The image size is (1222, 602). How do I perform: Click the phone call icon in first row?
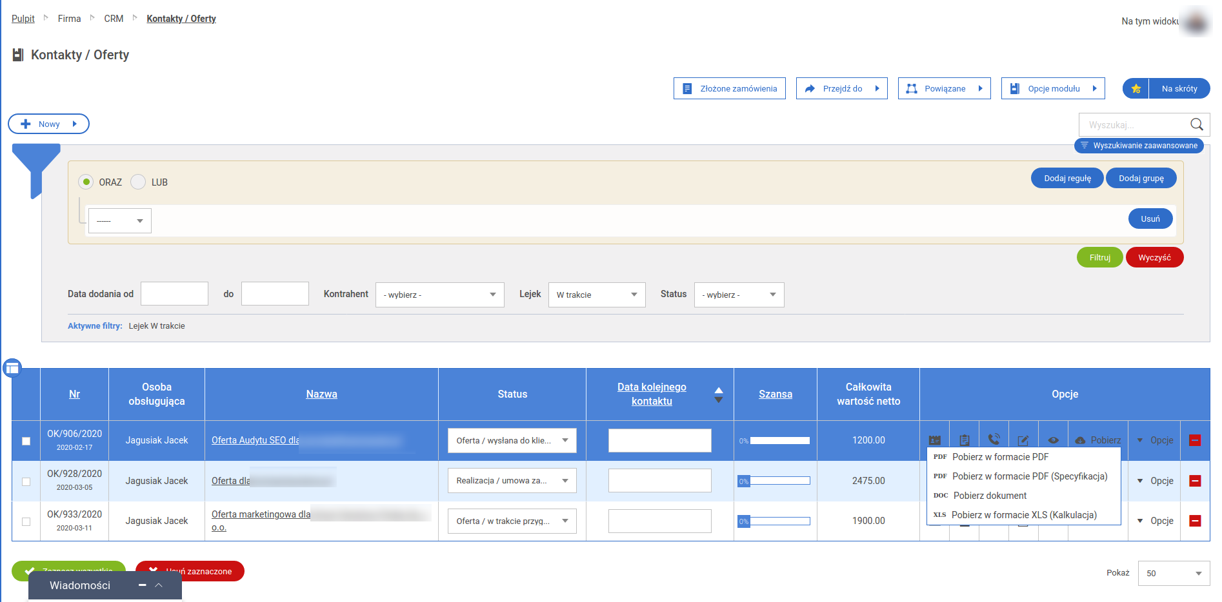(x=994, y=440)
